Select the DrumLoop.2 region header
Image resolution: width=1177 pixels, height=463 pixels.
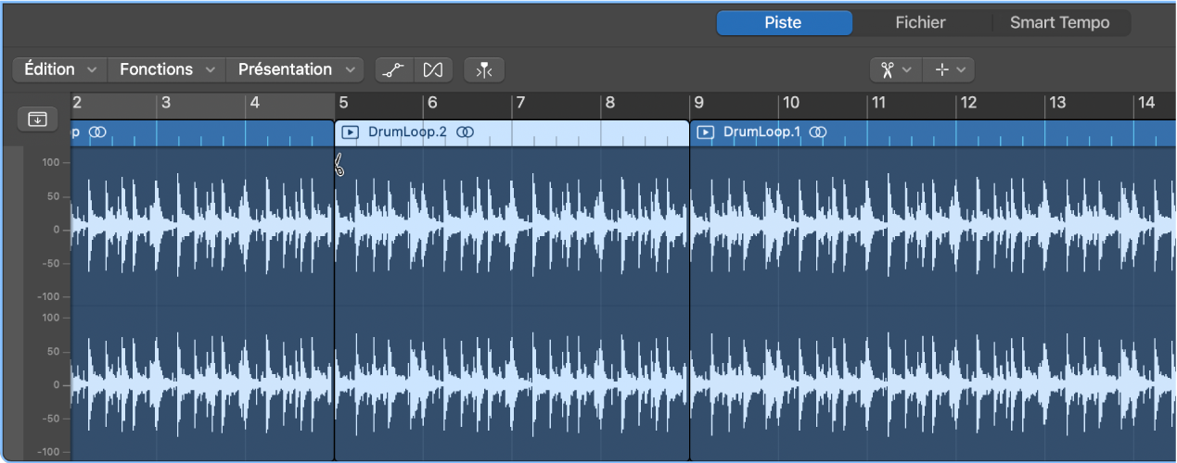557,132
